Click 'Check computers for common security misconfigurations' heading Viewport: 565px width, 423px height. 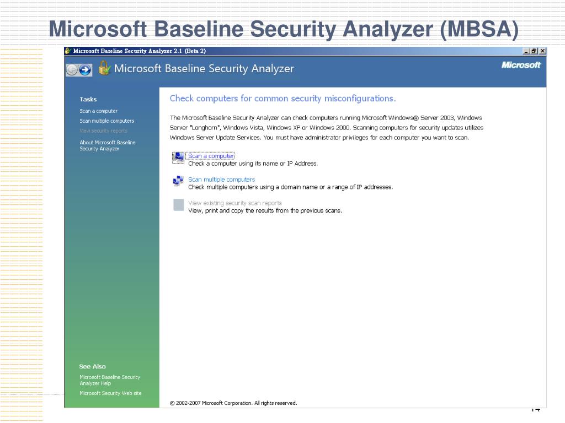click(282, 99)
